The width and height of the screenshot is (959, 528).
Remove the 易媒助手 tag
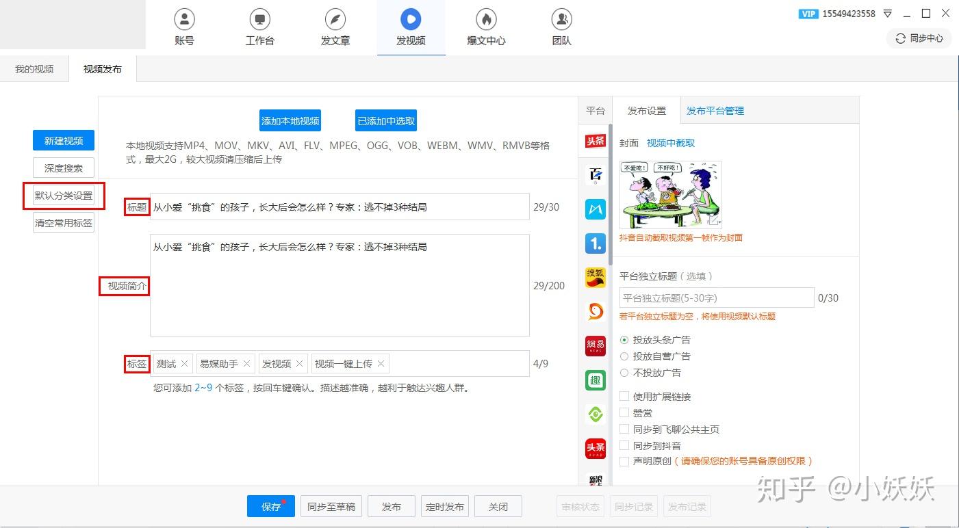pos(246,364)
